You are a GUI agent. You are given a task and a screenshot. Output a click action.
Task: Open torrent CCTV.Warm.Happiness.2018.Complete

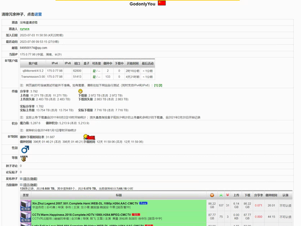(81, 215)
